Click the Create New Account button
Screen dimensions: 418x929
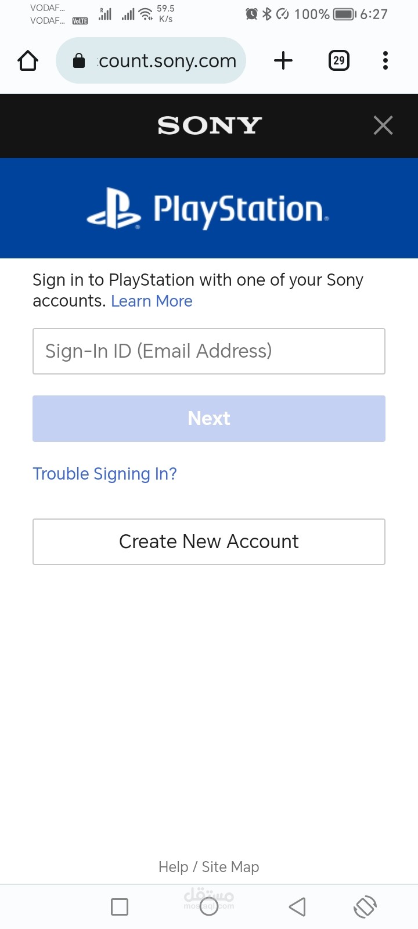tap(209, 542)
